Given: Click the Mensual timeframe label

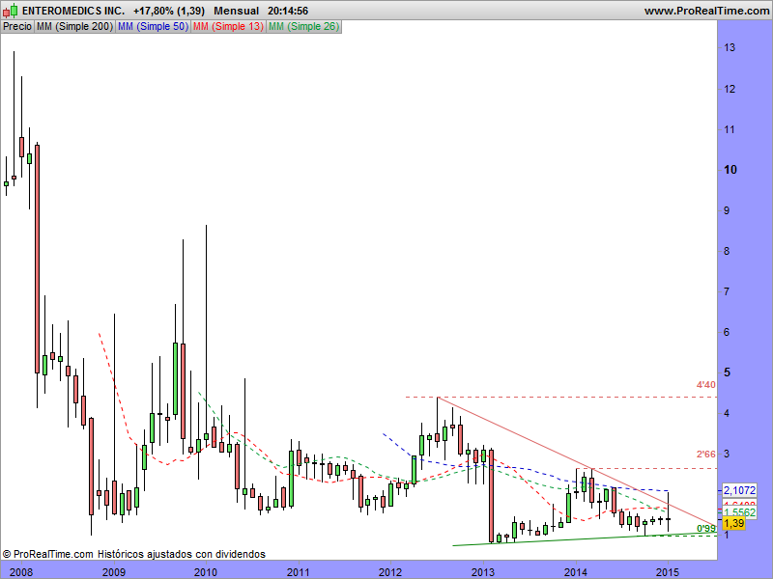Looking at the screenshot, I should point(236,11).
